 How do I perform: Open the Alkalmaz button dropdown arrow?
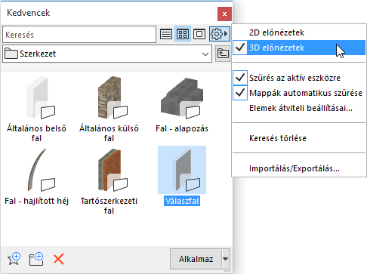tap(226, 259)
